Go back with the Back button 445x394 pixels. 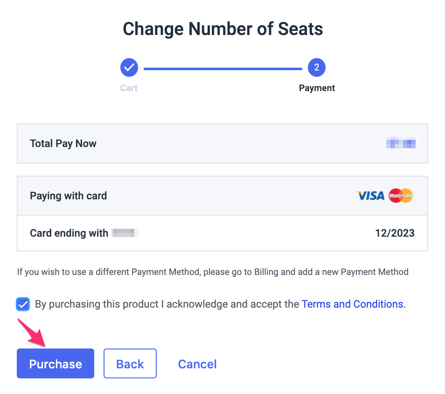(130, 364)
